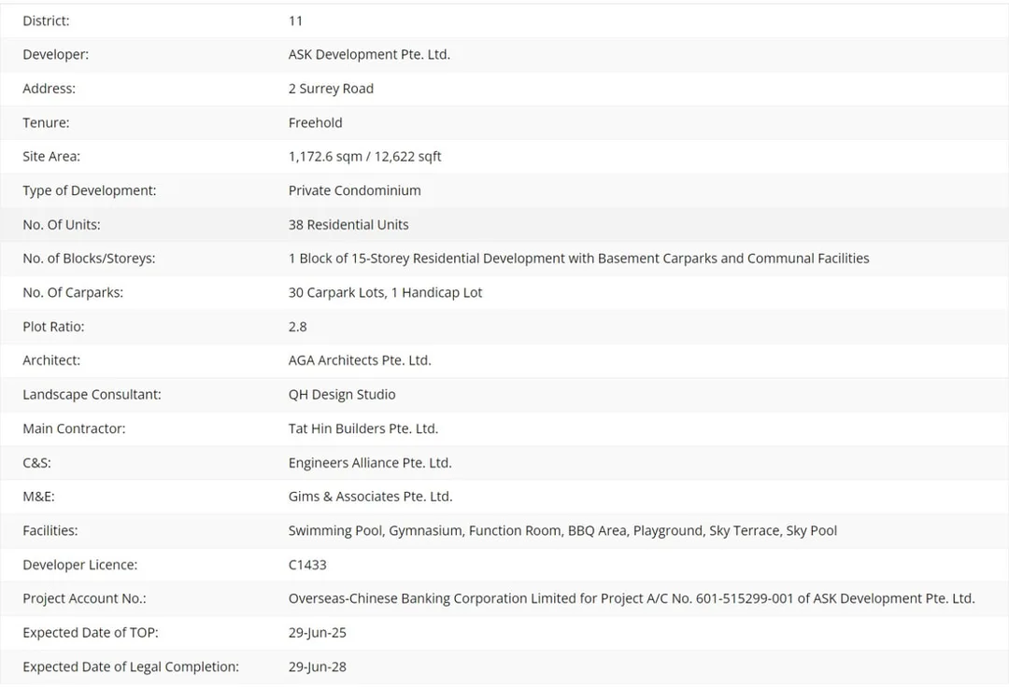
Task: Click the District label
Action: 46,21
